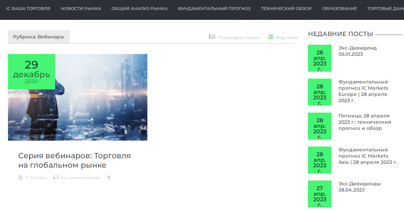Image resolution: width=404 pixels, height=212 pixels.
Task: Click the list view icon
Action: 212,36
